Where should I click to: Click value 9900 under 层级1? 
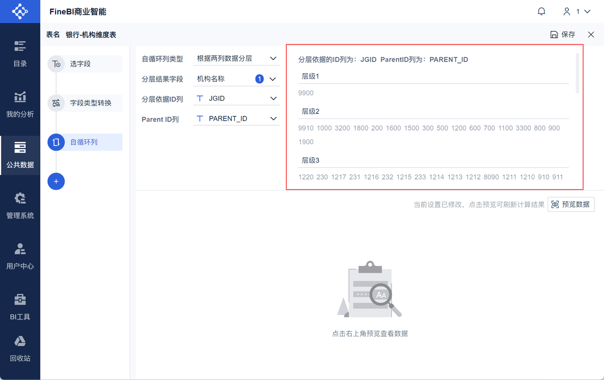(x=306, y=93)
